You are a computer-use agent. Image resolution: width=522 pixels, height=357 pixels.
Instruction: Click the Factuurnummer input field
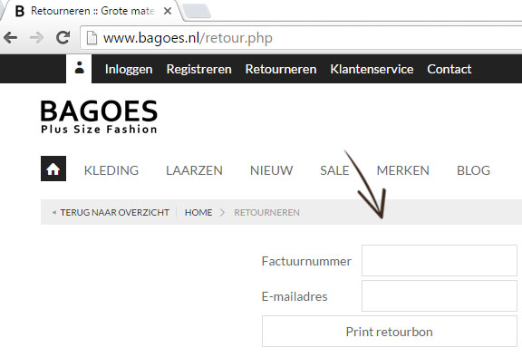pos(440,261)
